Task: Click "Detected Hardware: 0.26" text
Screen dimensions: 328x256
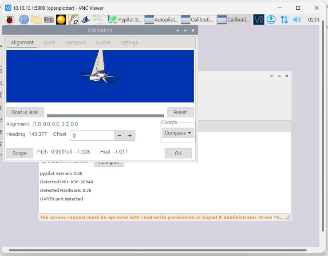Action: click(66, 190)
